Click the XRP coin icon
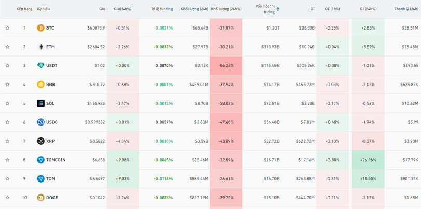 41,141
